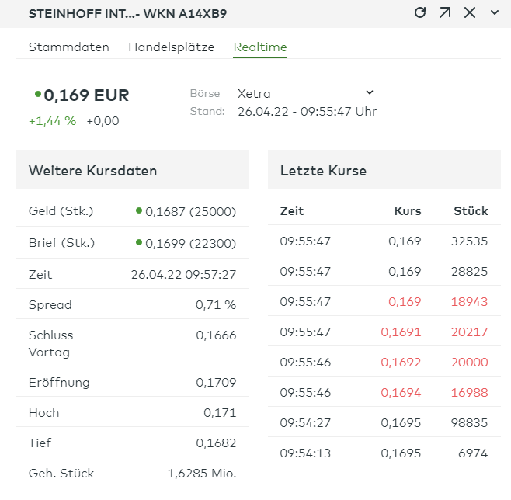
Task: Open widget in a new window
Action: click(445, 12)
